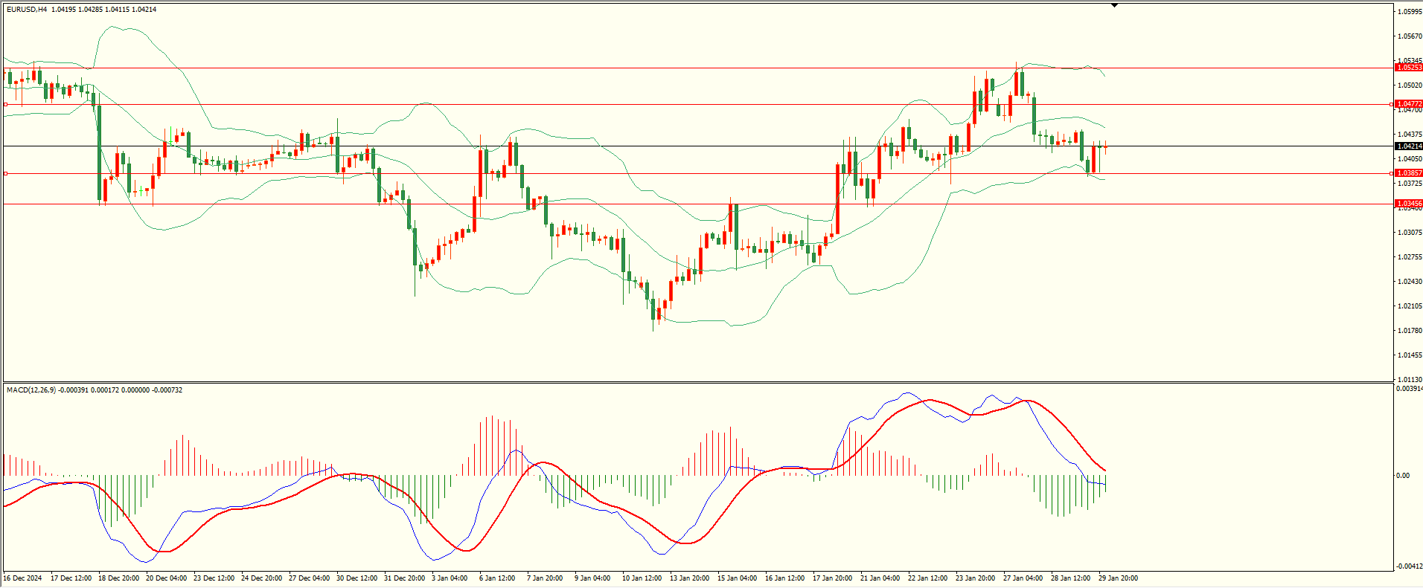Click the "1.05020" price scale value
This screenshot has width=1423, height=588.
1410,85
